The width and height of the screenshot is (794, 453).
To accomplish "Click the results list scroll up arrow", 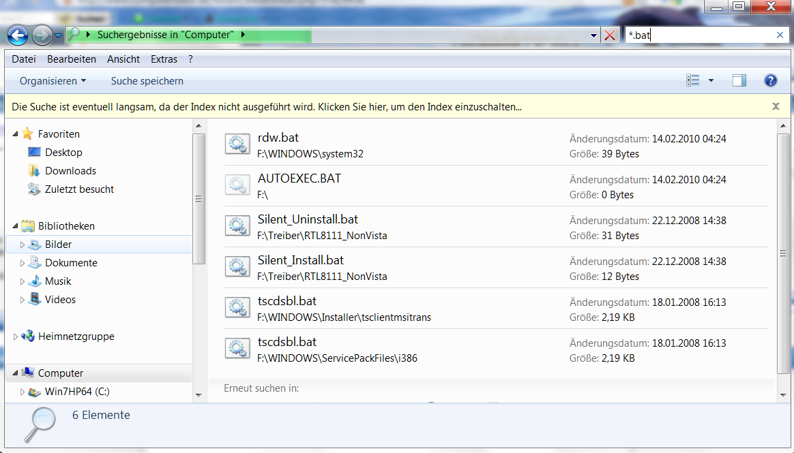I will click(783, 125).
